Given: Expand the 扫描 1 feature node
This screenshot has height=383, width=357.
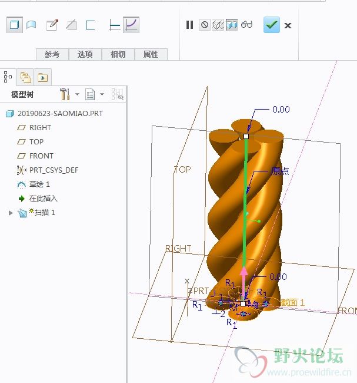Looking at the screenshot, I should [x=11, y=213].
